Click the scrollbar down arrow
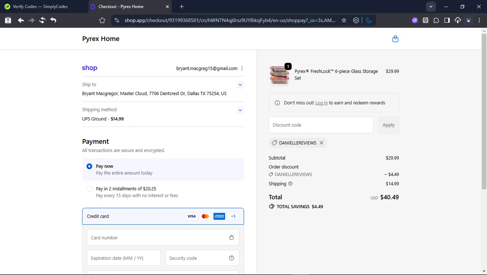This screenshot has width=487, height=275. point(484,271)
